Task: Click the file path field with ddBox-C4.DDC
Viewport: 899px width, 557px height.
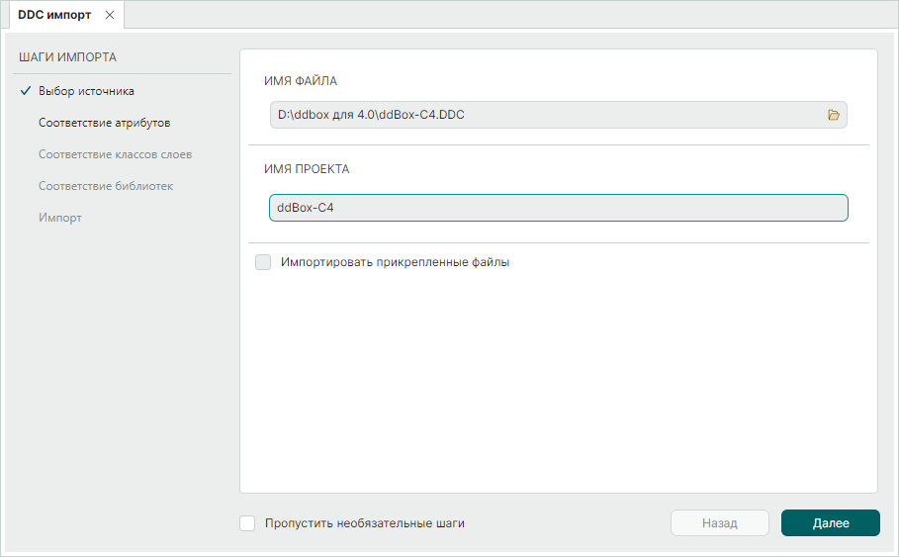Action: click(544, 115)
